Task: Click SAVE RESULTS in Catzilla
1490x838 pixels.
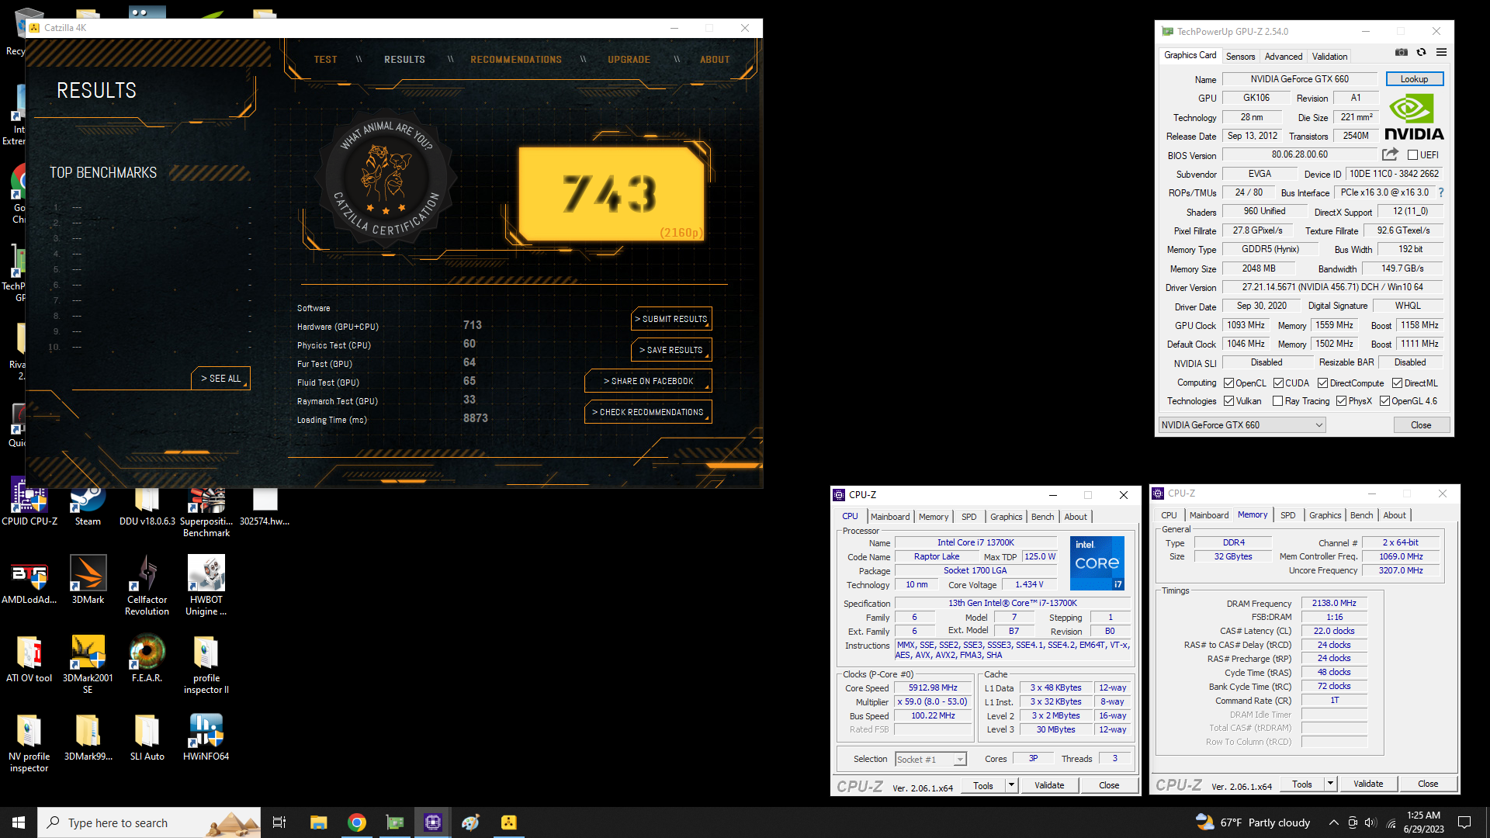Action: pos(671,350)
